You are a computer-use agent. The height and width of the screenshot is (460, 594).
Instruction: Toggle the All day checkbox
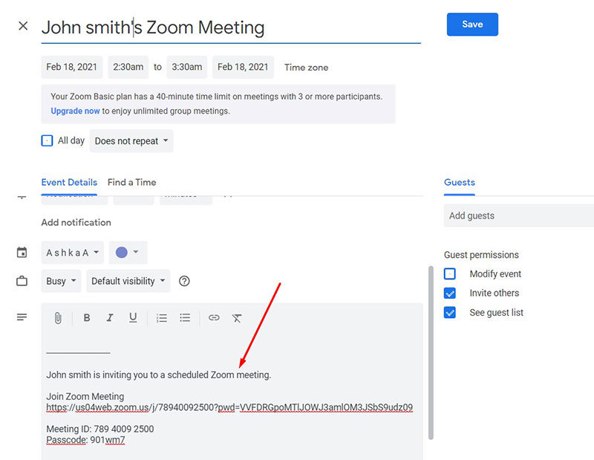coord(47,140)
